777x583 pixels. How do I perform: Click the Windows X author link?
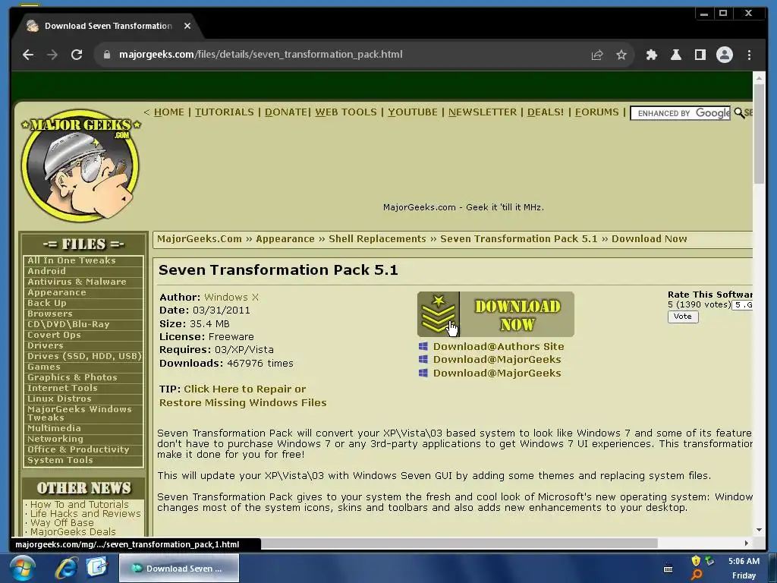[x=231, y=297]
